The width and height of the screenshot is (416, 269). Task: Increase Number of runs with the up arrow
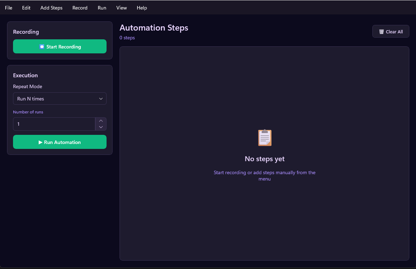[101, 121]
